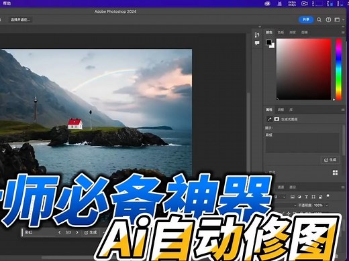Open the History collapsed panel icon

(257, 35)
